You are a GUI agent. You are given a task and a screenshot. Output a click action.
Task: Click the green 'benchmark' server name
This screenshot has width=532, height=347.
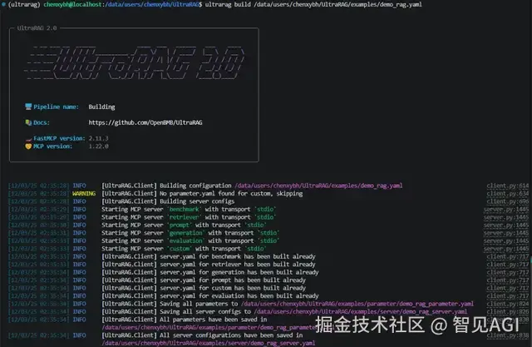point(184,209)
